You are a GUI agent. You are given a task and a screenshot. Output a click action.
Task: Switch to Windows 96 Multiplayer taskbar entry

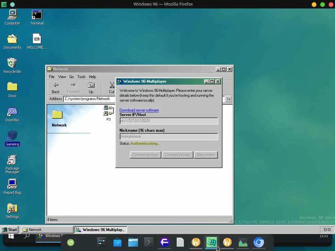(101, 230)
